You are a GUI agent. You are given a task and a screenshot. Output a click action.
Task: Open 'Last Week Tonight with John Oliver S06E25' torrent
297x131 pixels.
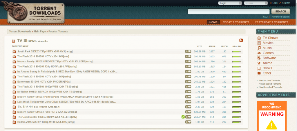(x=67, y=102)
